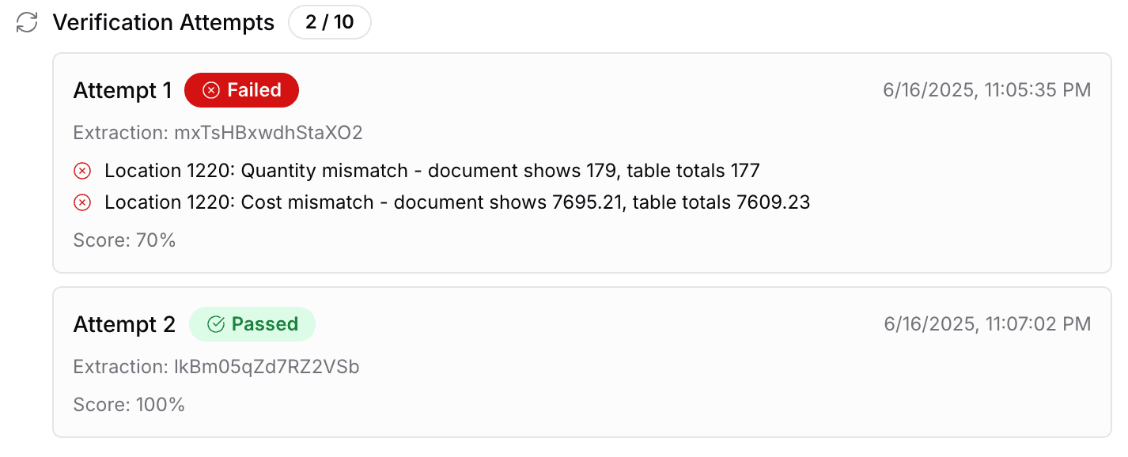This screenshot has width=1128, height=457.
Task: Click the 11:07:02 PM timestamp
Action: pos(1038,324)
